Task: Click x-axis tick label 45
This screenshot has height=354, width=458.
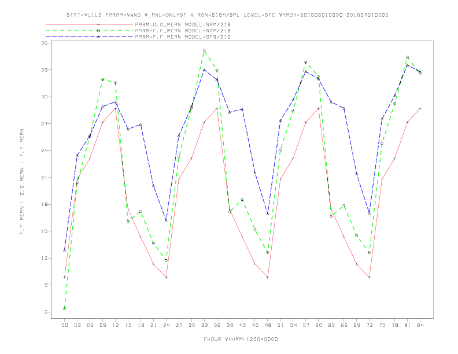Action: click(x=255, y=325)
